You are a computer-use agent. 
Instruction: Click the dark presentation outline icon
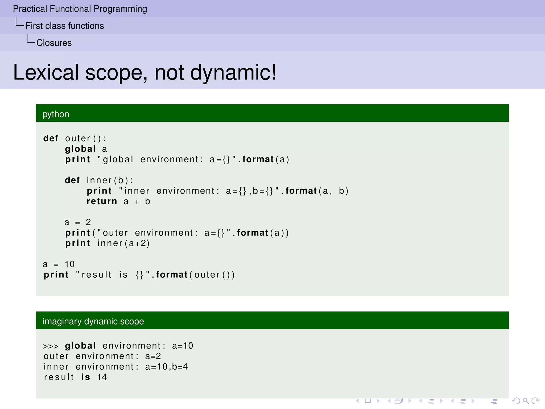(x=494, y=401)
